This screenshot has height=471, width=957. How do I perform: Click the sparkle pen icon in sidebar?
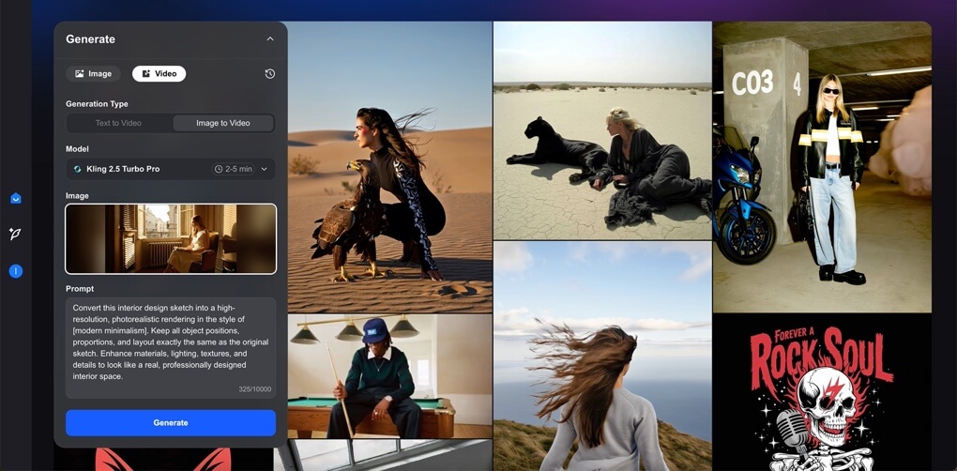tap(16, 234)
